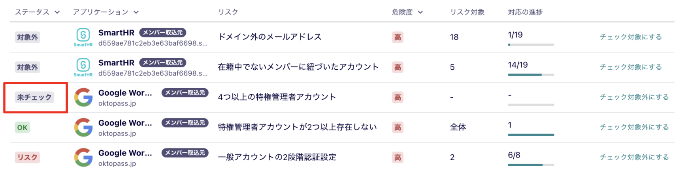Click Google icon in the リスク row

83,157
